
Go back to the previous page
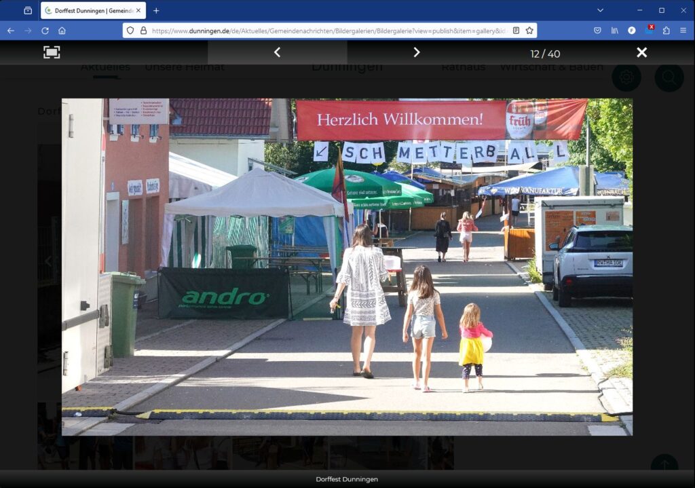coord(11,31)
